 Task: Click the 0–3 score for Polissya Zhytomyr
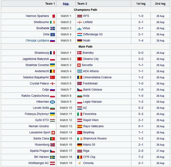pyautogui.click(x=141, y=114)
